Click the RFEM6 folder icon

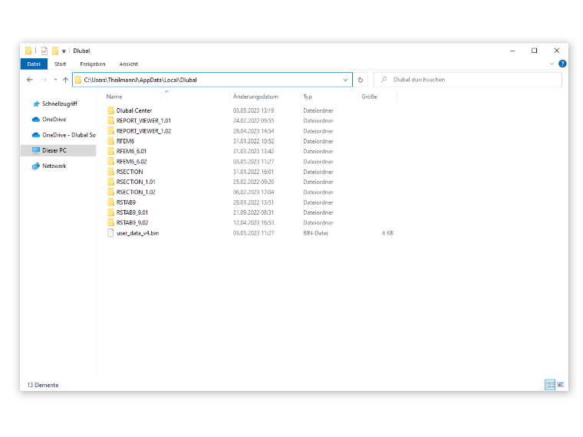110,141
